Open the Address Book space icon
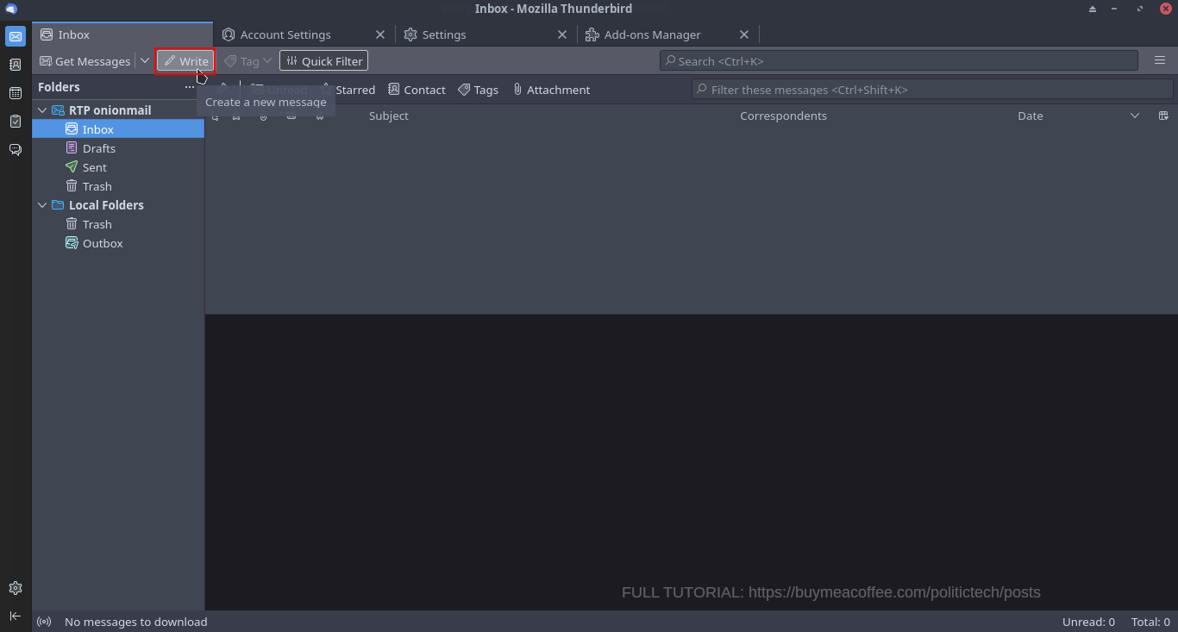Image resolution: width=1178 pixels, height=632 pixels. coord(16,65)
